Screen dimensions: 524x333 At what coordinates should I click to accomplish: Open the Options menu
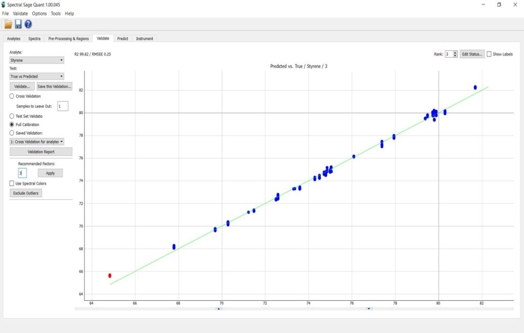click(x=39, y=14)
